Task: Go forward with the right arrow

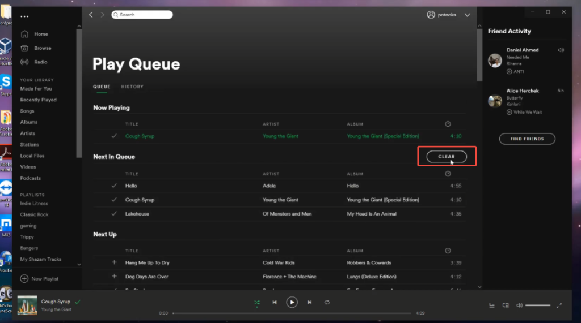Action: click(103, 15)
